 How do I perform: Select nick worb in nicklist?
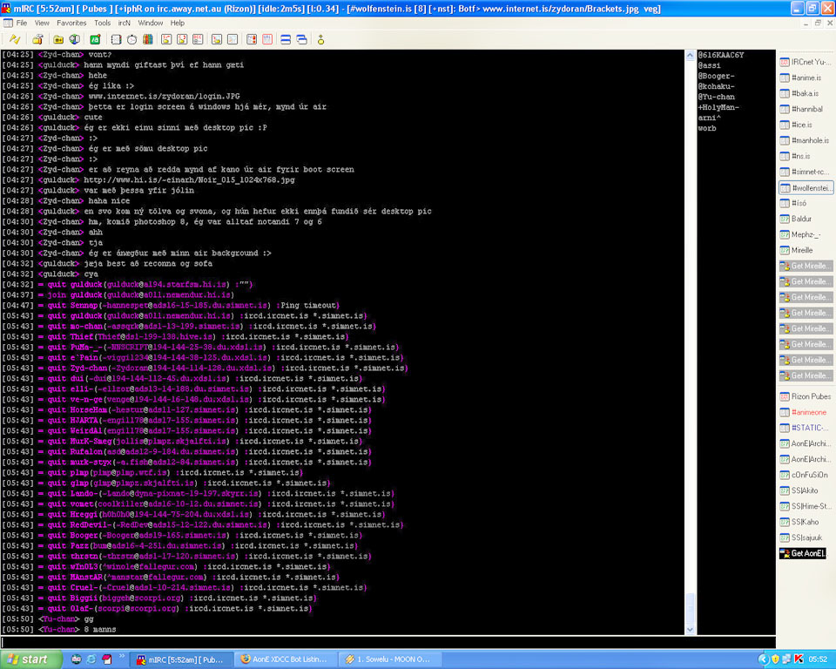click(x=707, y=128)
